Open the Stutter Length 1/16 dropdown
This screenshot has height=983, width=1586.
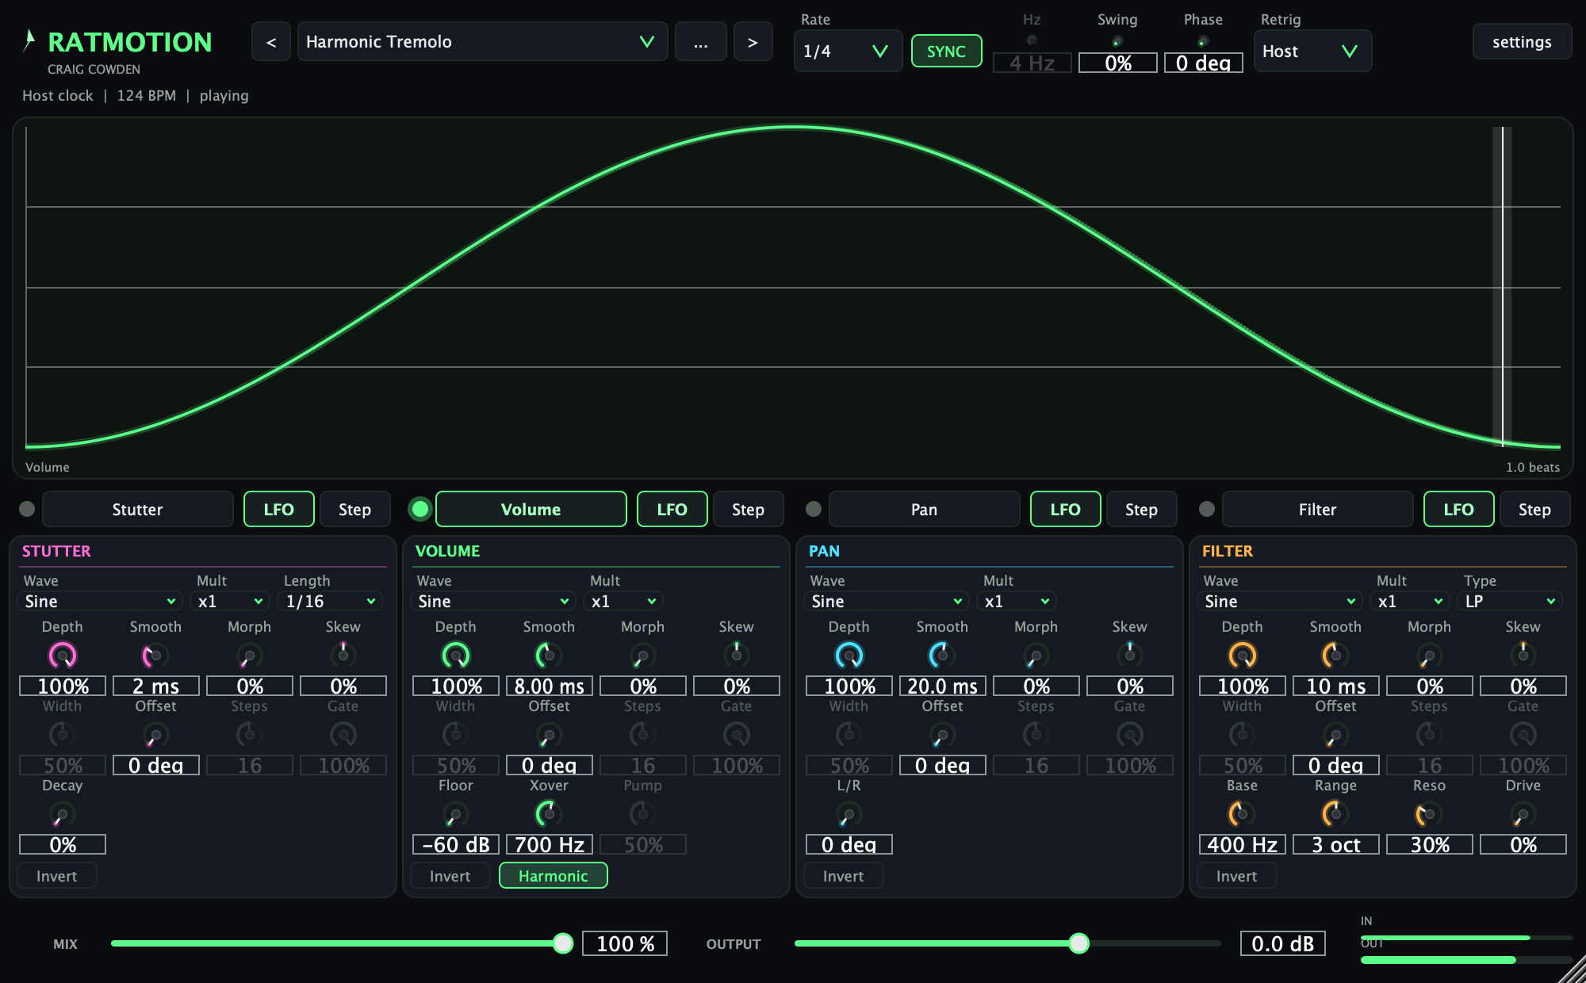tap(331, 602)
